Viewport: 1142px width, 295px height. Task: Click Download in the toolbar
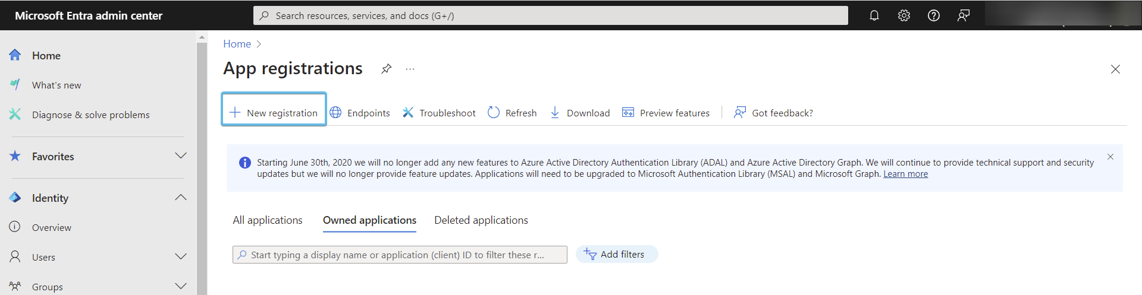pos(580,113)
